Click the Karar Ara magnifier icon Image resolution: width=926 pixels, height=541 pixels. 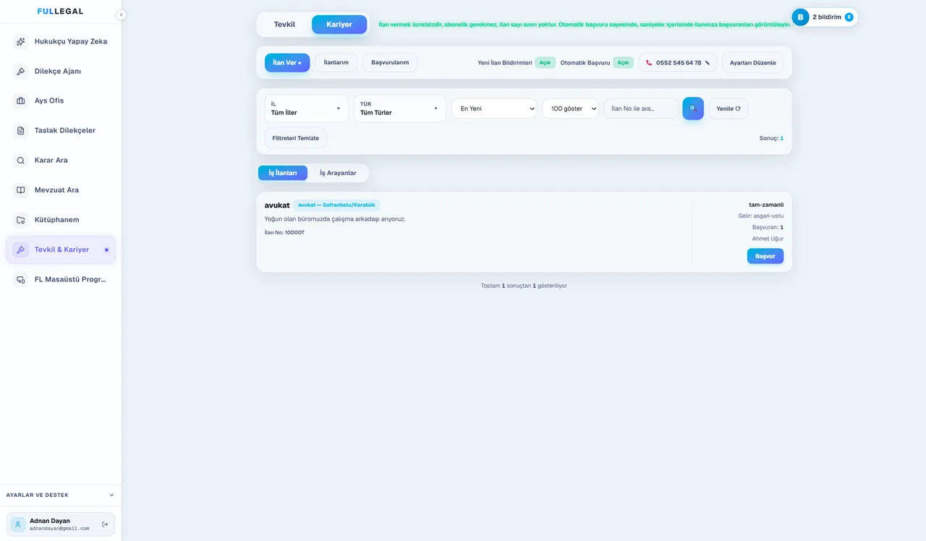[x=20, y=160]
